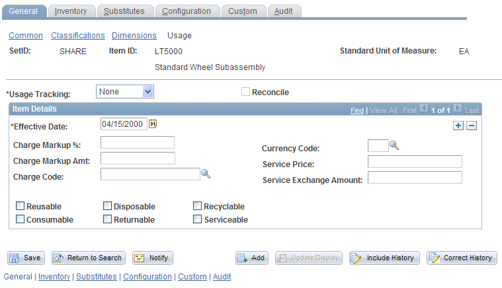This screenshot has width=502, height=288.
Task: Open the bottom Substitutes page link
Action: [x=97, y=277]
